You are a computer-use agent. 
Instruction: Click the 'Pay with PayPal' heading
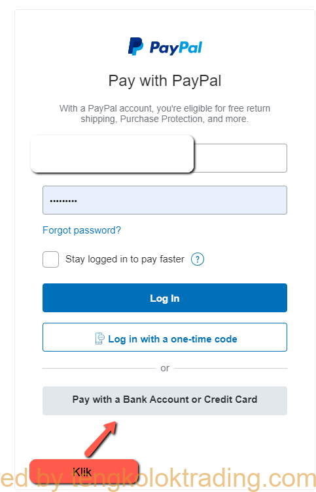coord(165,81)
